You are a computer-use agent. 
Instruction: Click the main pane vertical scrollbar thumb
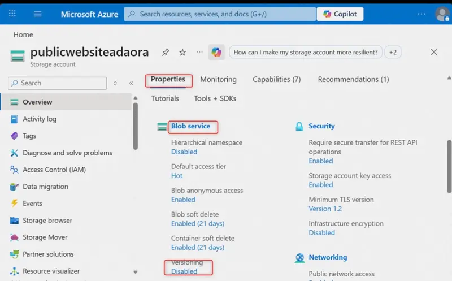click(449, 166)
